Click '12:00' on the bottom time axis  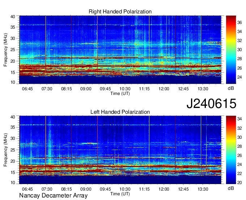click(164, 189)
